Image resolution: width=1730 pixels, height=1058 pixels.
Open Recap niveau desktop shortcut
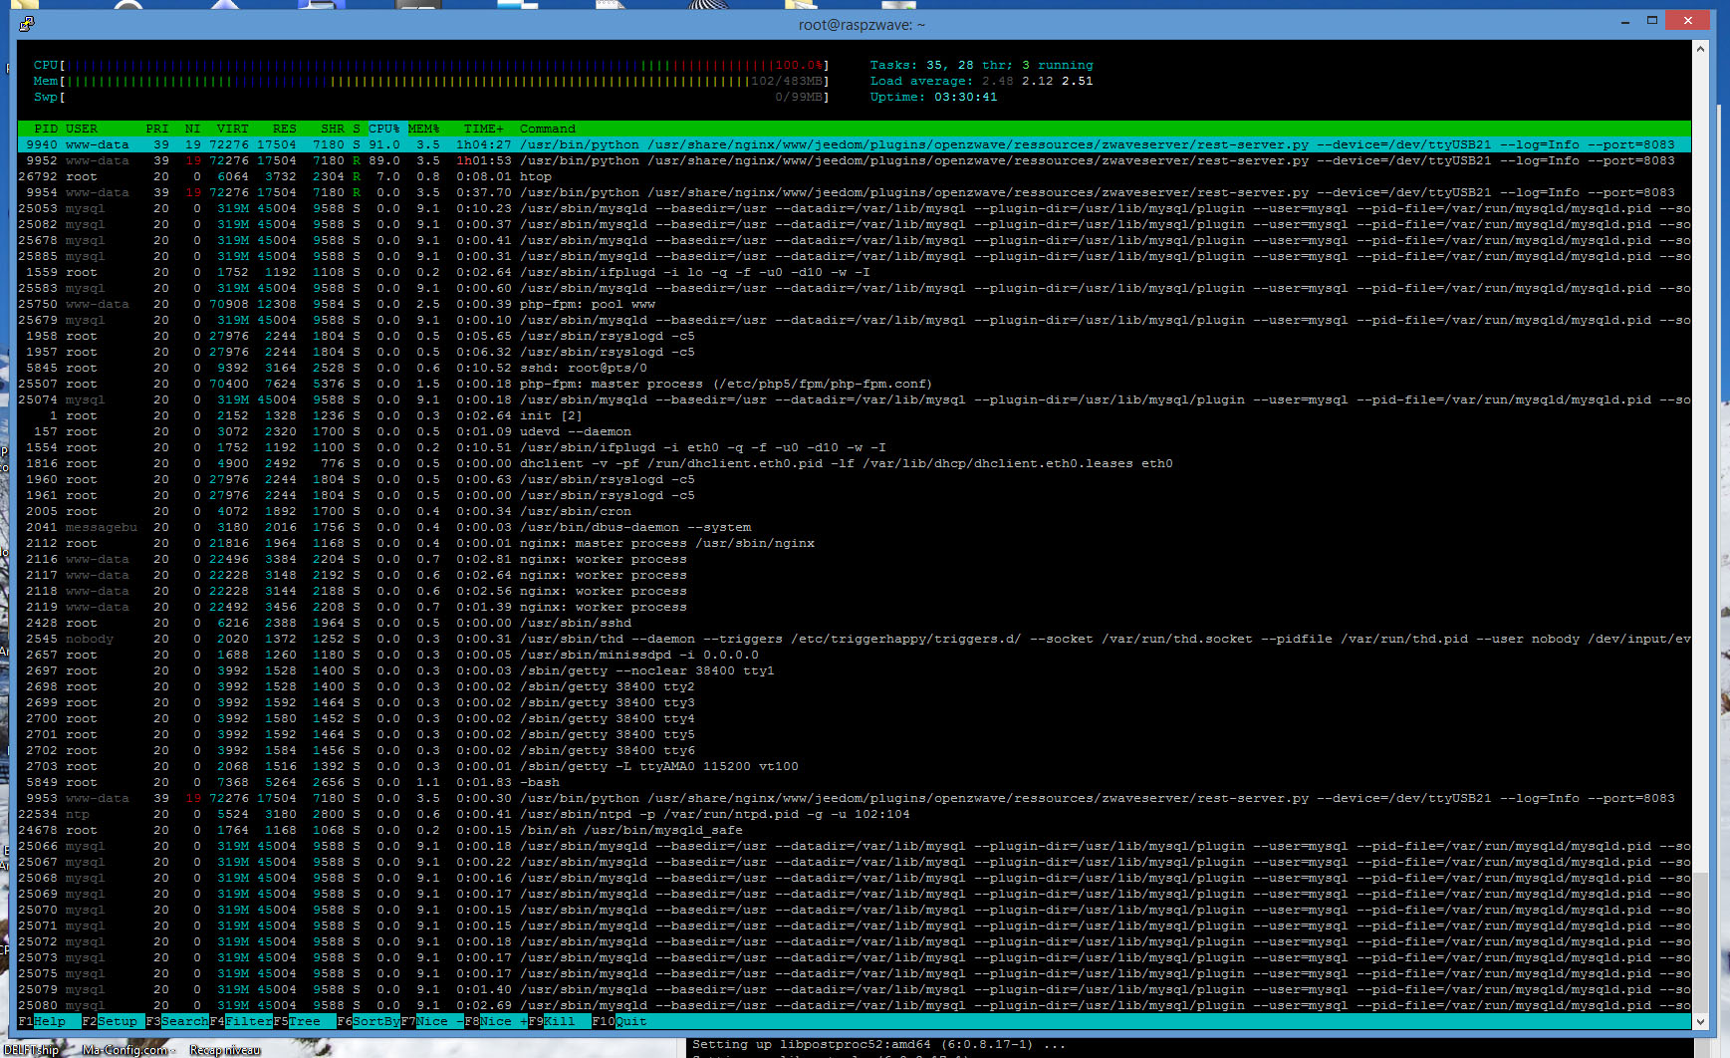click(x=225, y=1050)
